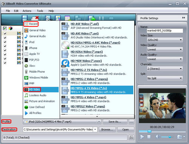189x144 pixels.
Task: Click the color wheel icon in list header
Action: pos(11,28)
